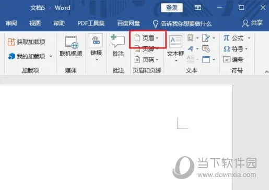Click the Share (共享) label
This screenshot has height=190, width=269.
pyautogui.click(x=256, y=23)
